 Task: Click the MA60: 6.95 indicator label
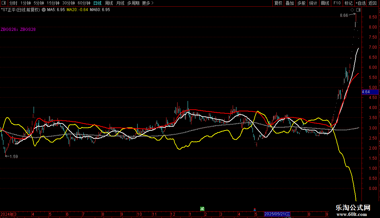click(x=100, y=10)
